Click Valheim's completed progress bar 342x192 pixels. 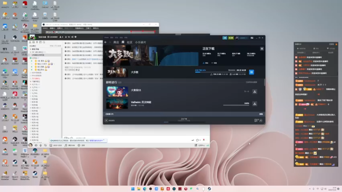tap(236, 105)
